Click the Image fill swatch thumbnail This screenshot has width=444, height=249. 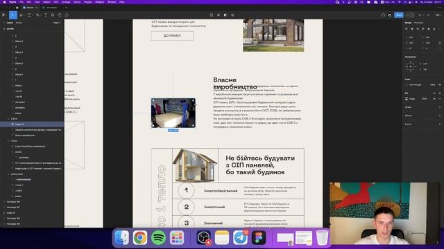407,99
